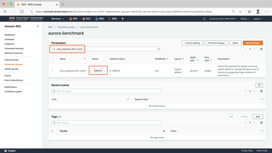Go to Databases in sidebar
The image size is (272, 153).
(x=10, y=39)
